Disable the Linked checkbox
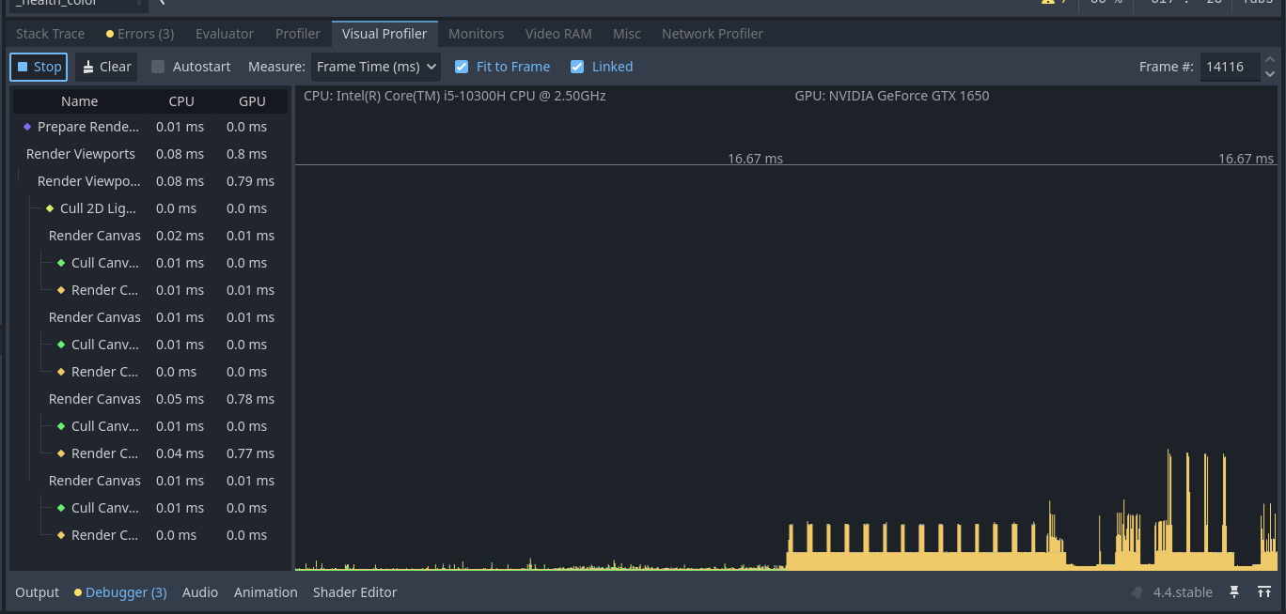This screenshot has height=614, width=1286. click(577, 67)
